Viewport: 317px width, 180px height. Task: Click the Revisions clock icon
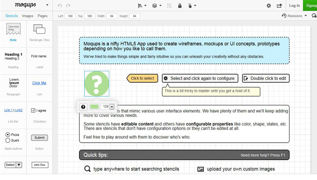point(284,16)
